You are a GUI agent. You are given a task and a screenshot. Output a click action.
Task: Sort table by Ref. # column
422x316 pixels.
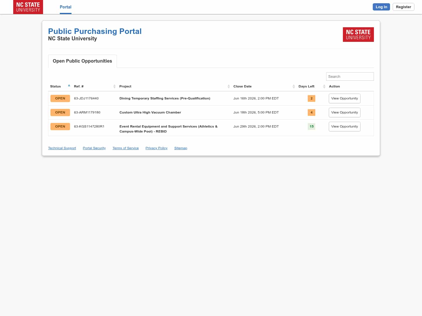(95, 86)
